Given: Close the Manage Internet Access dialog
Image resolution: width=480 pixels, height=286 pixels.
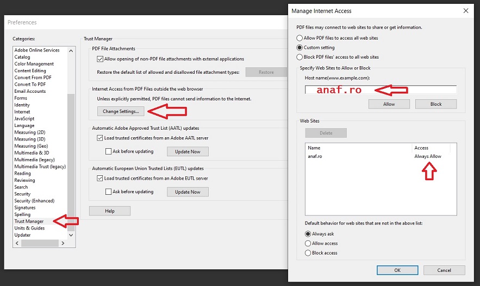Looking at the screenshot, I should click(466, 11).
